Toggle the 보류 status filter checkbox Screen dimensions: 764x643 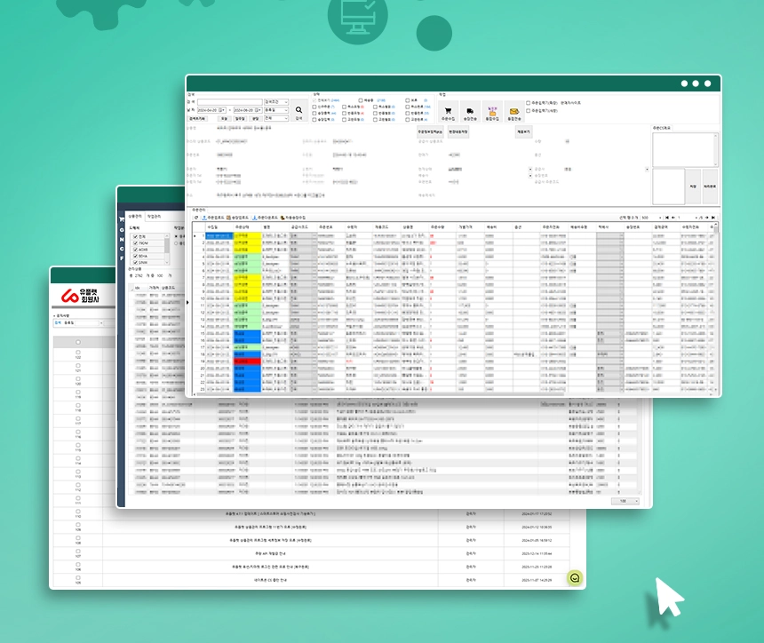[x=408, y=100]
